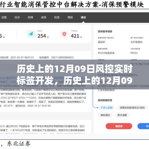Open the 舆情 tab
149x149 pixels.
tap(30, 17)
